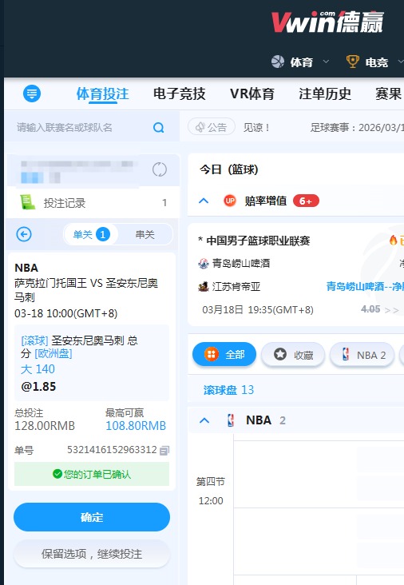404x585 pixels.
Task: Click the red UP odds boost icon
Action: [x=230, y=201]
